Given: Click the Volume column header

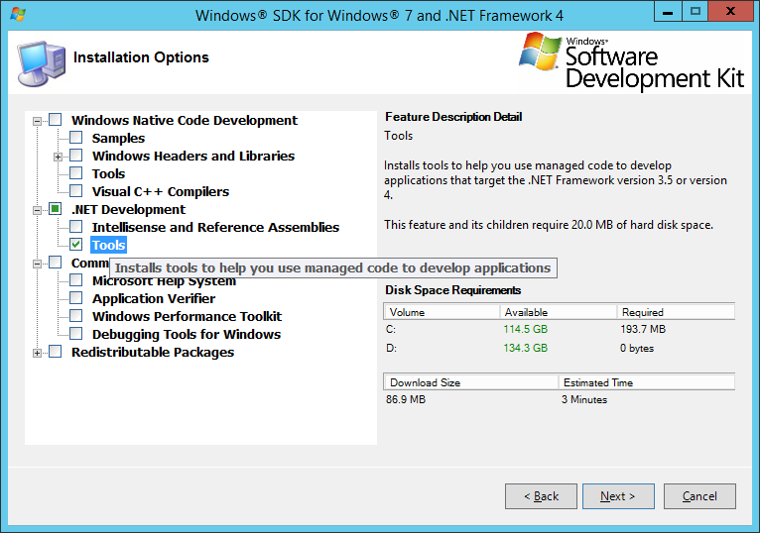Looking at the screenshot, I should pos(441,312).
